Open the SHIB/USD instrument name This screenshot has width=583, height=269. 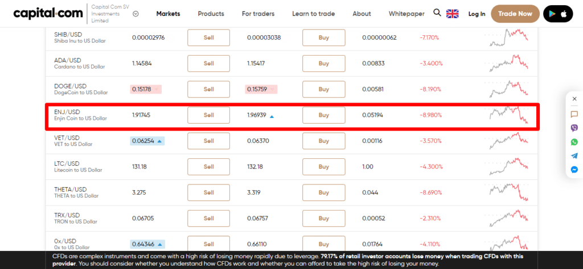67,35
